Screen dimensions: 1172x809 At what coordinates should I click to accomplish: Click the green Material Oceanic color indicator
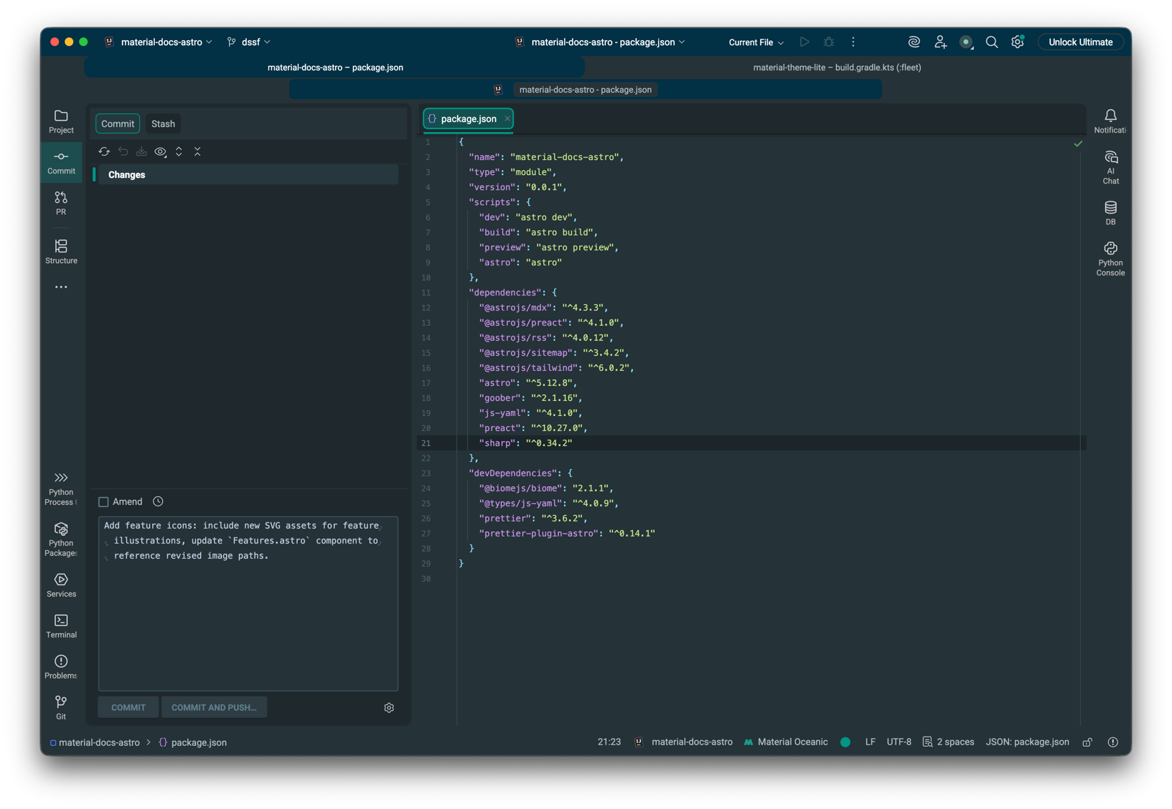tap(845, 742)
